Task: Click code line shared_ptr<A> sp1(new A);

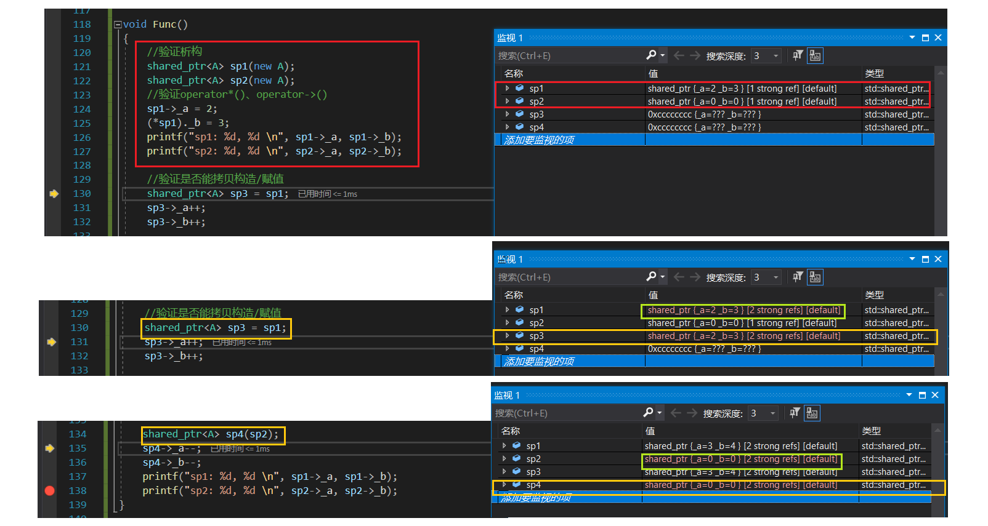Action: coord(221,66)
